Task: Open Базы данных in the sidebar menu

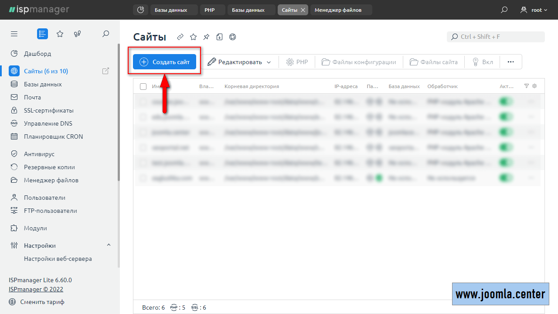Action: (x=43, y=84)
